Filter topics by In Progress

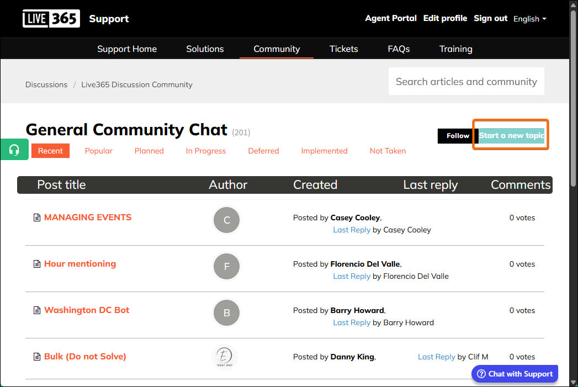point(206,151)
